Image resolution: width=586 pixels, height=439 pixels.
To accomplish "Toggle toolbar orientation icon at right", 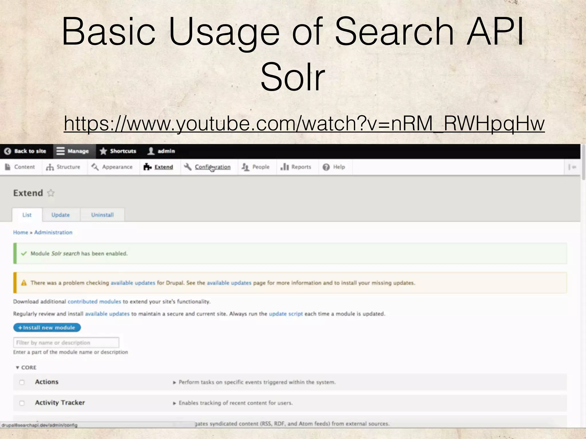I will point(572,167).
